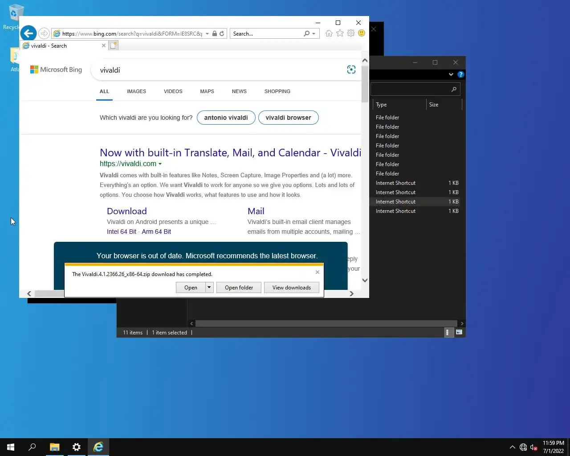Expand the Open button dropdown arrow
This screenshot has width=570, height=456.
click(209, 288)
